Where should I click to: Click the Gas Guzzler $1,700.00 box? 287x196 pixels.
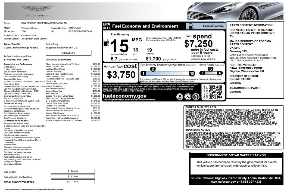pyautogui.click(x=73, y=171)
